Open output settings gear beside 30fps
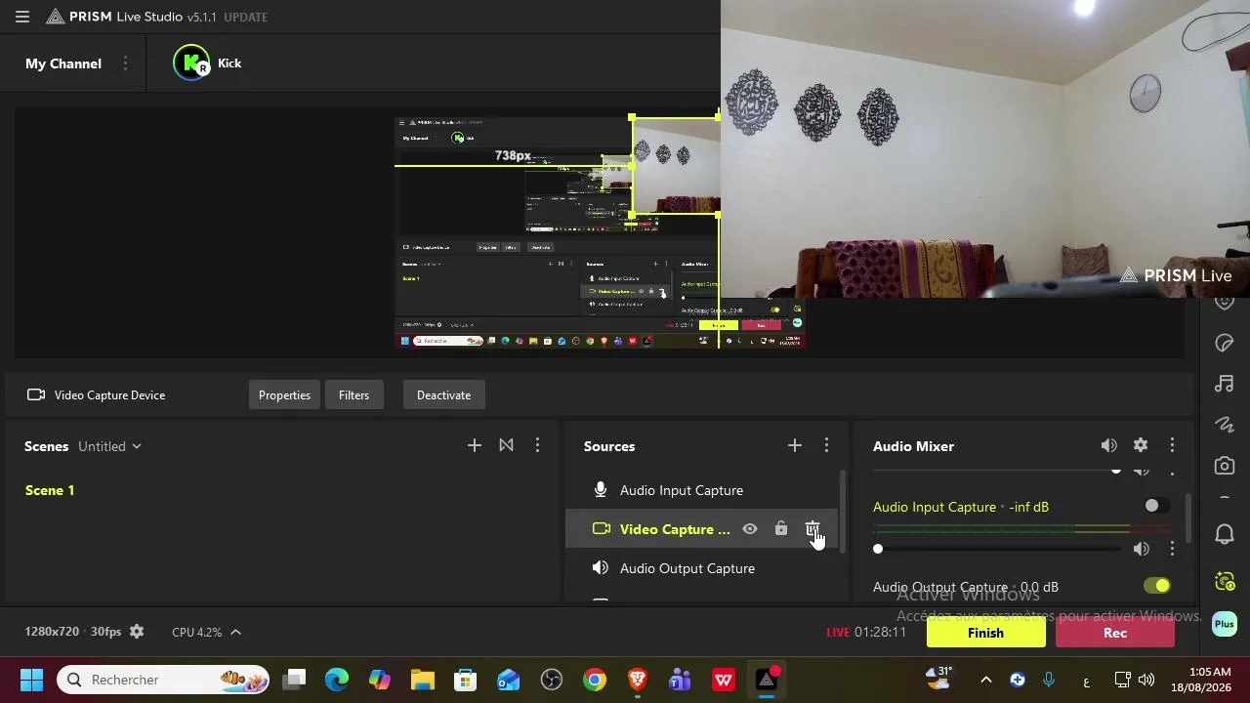 click(x=137, y=632)
